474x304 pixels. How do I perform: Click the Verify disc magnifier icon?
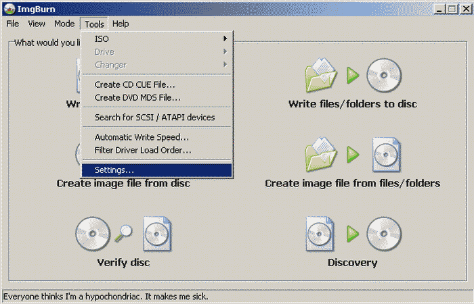123,233
